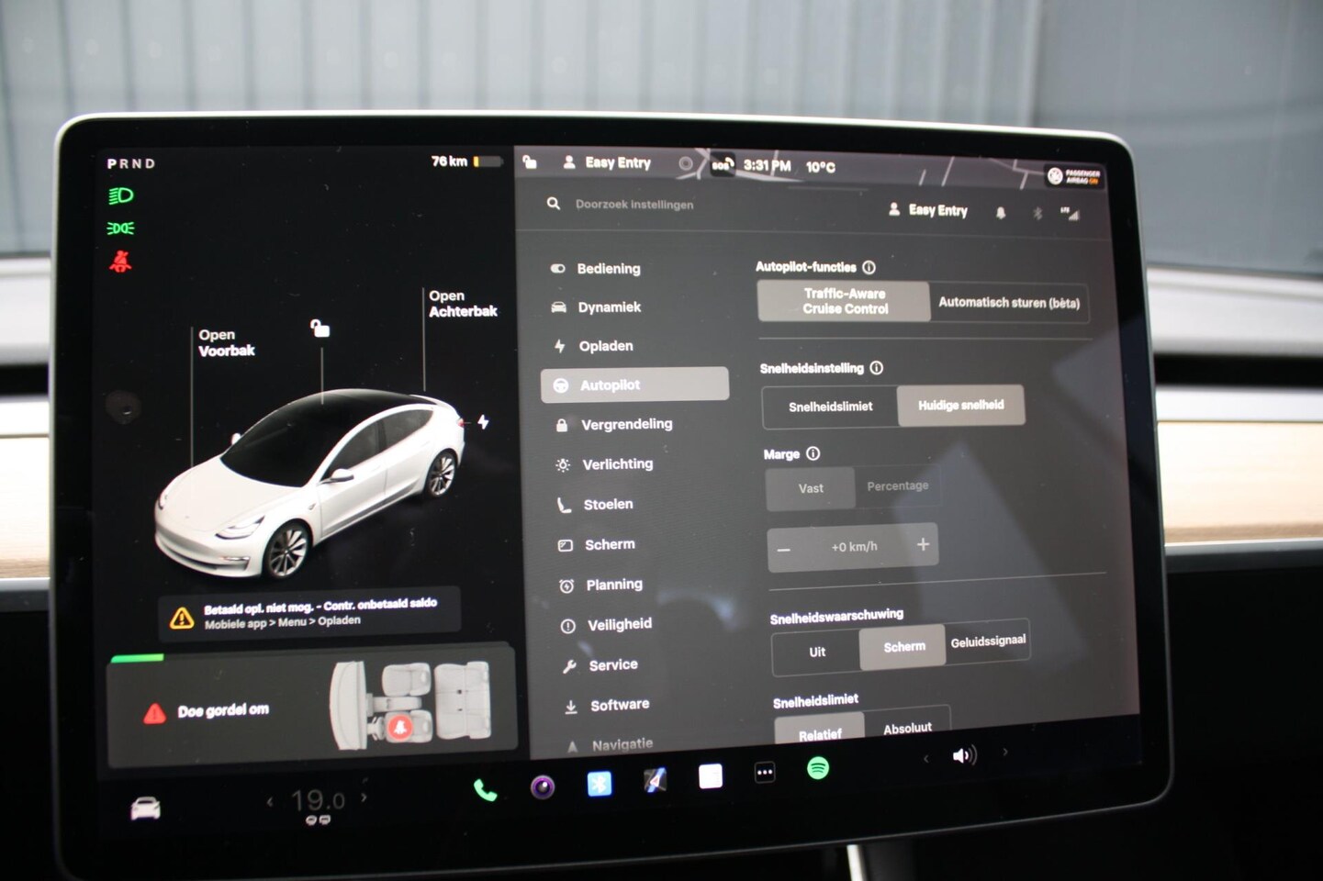Tap the Bluetooth app icon in bottom bar
Screen dimensions: 1323x881
600,785
